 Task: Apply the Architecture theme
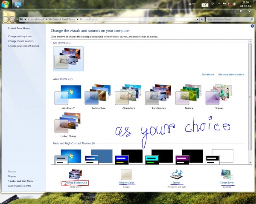[x=99, y=97]
